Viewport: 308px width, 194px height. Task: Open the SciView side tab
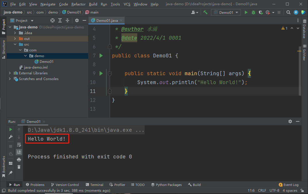click(305, 53)
